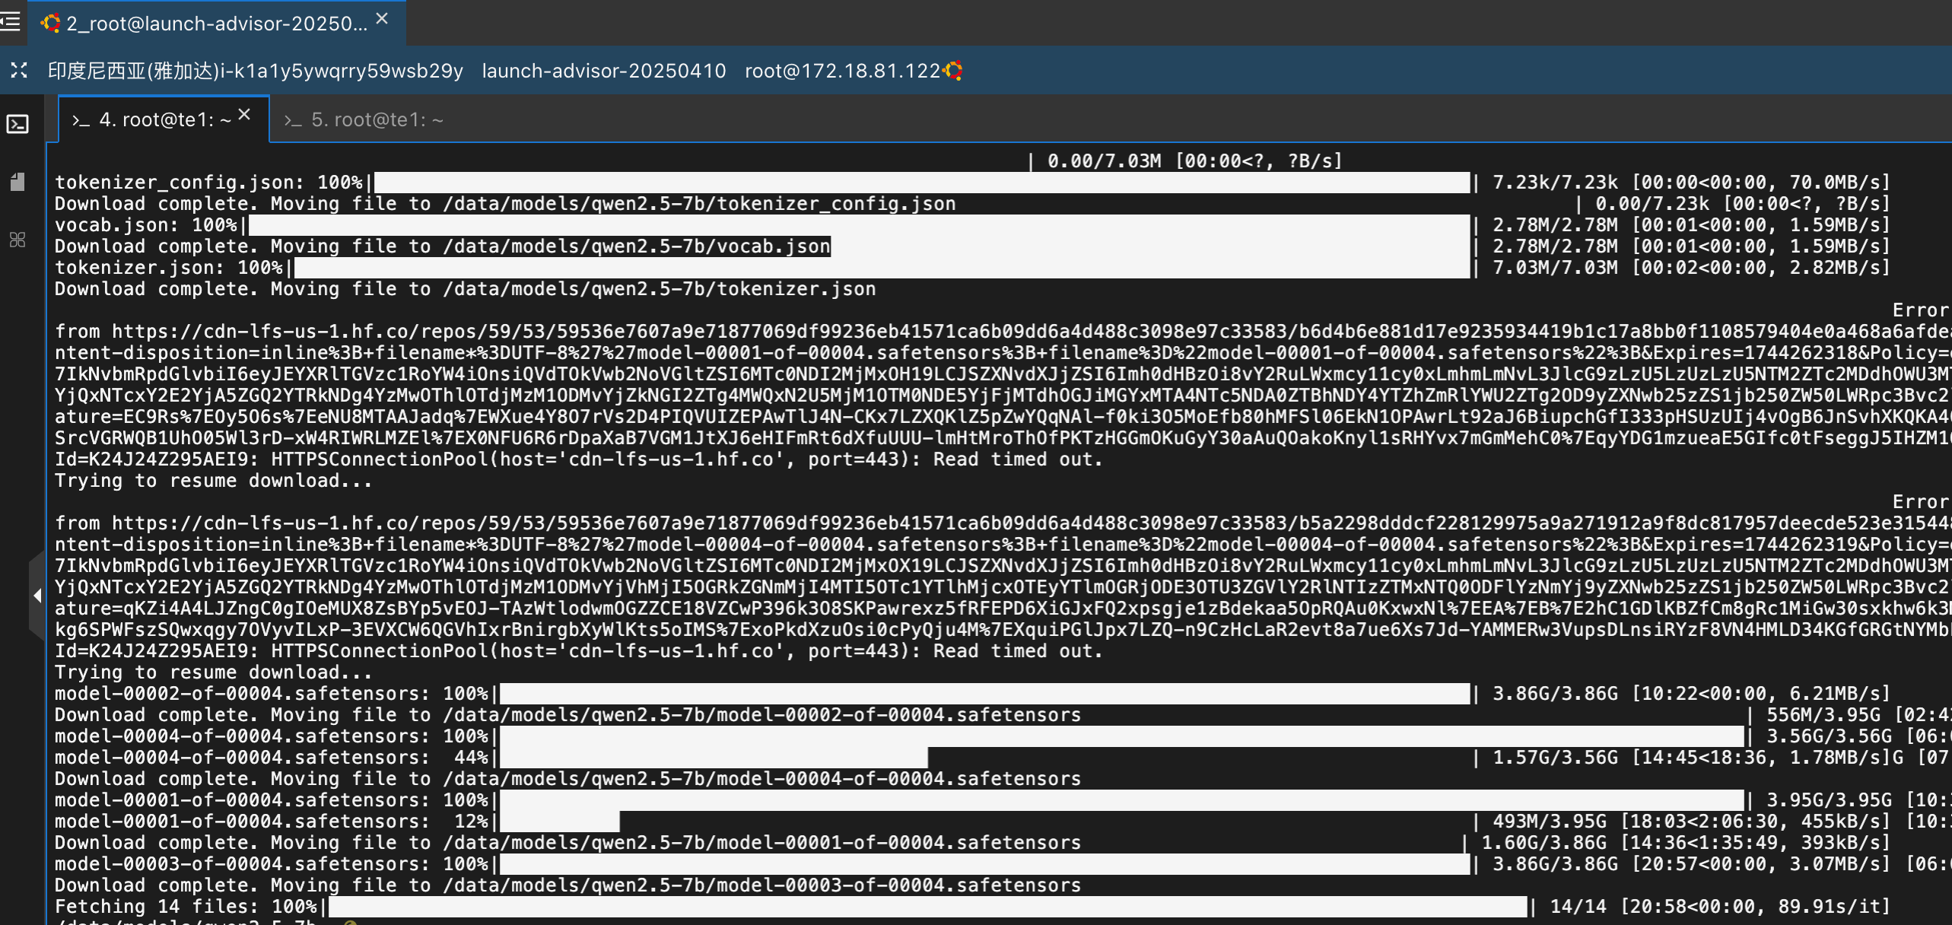
Task: Select the 4. root@te1 terminal tab
Action: (165, 120)
